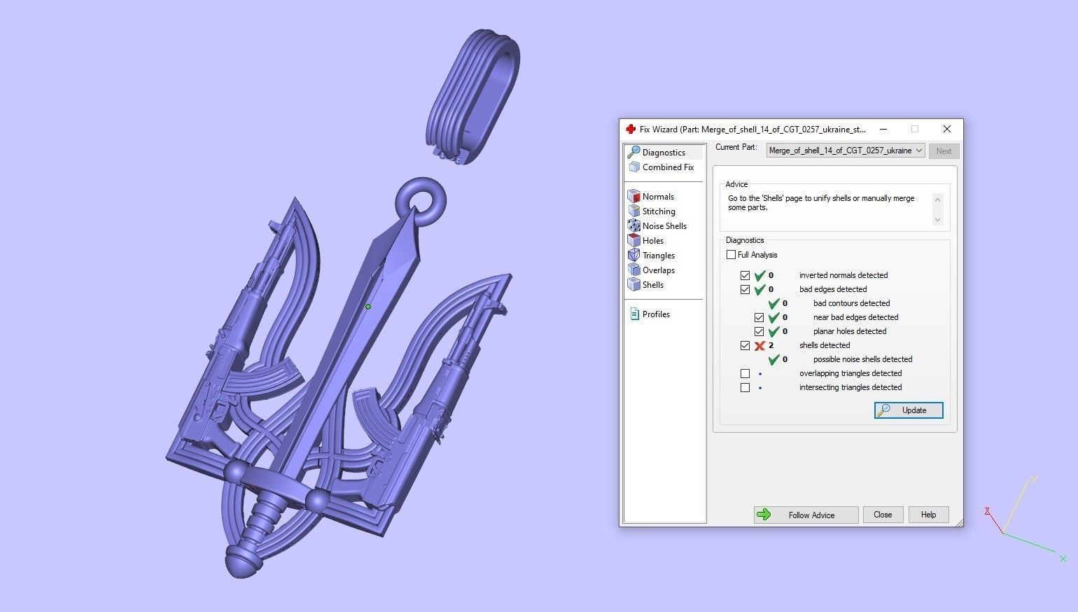Click green checkmark beside inverted normals detected
The width and height of the screenshot is (1078, 612).
[x=759, y=275]
